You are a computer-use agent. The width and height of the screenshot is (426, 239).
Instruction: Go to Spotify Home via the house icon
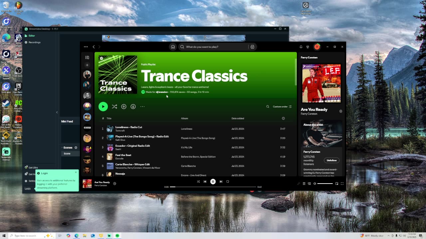[173, 47]
